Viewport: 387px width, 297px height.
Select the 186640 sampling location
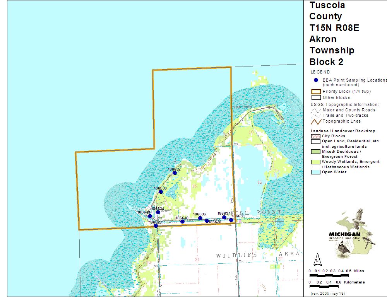(182, 222)
